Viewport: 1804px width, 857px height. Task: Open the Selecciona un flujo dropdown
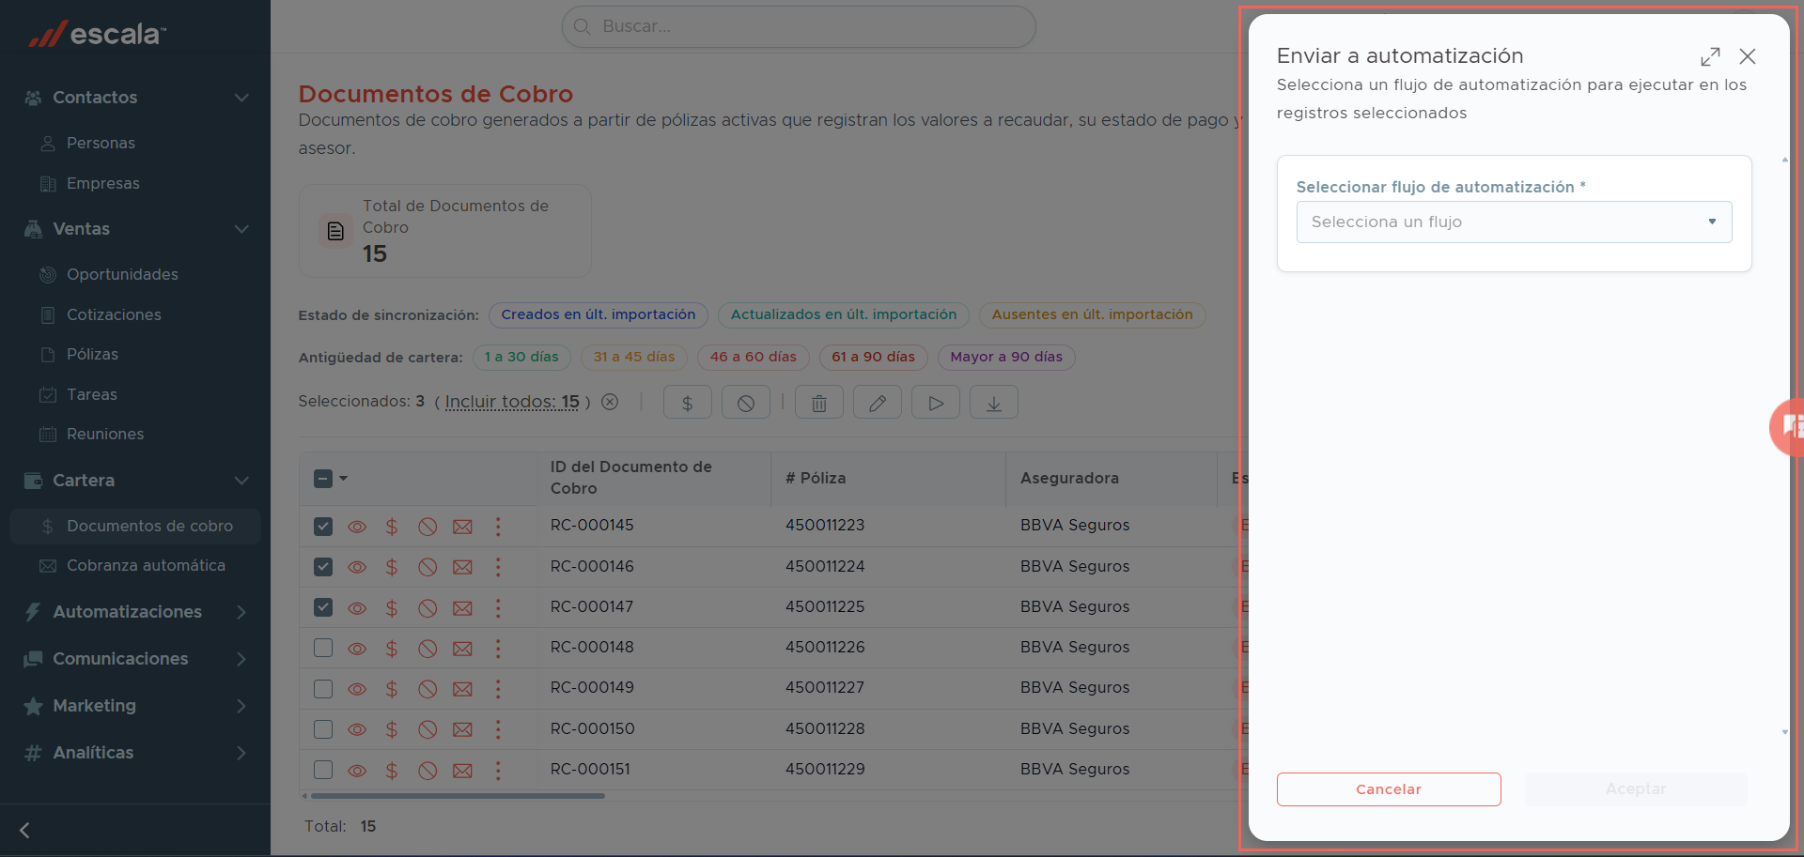(1514, 222)
